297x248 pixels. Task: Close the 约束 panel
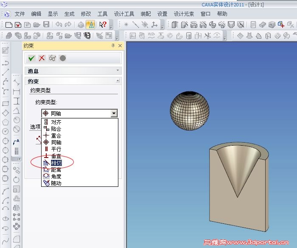point(120,45)
